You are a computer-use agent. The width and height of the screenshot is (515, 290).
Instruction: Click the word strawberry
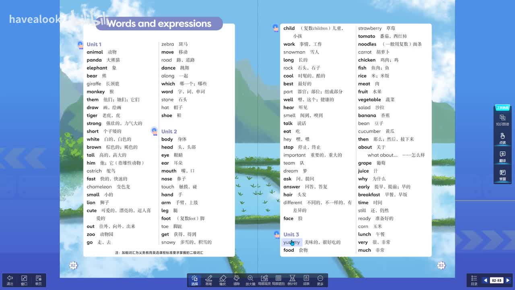click(x=370, y=28)
